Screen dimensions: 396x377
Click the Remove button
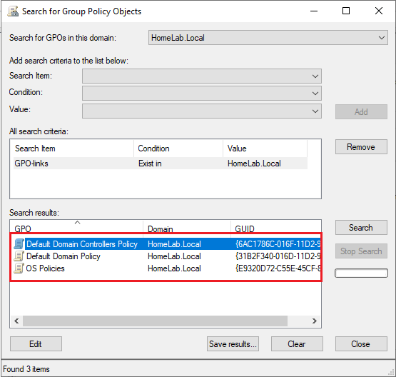click(361, 147)
